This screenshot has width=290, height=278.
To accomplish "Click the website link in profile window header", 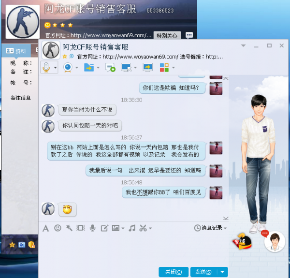I will click(111, 35).
